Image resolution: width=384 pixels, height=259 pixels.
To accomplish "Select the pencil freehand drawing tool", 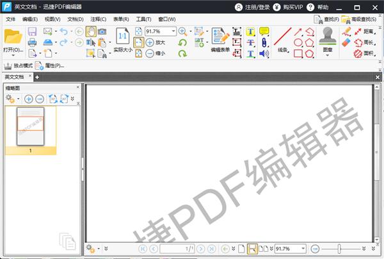I will click(x=346, y=31).
